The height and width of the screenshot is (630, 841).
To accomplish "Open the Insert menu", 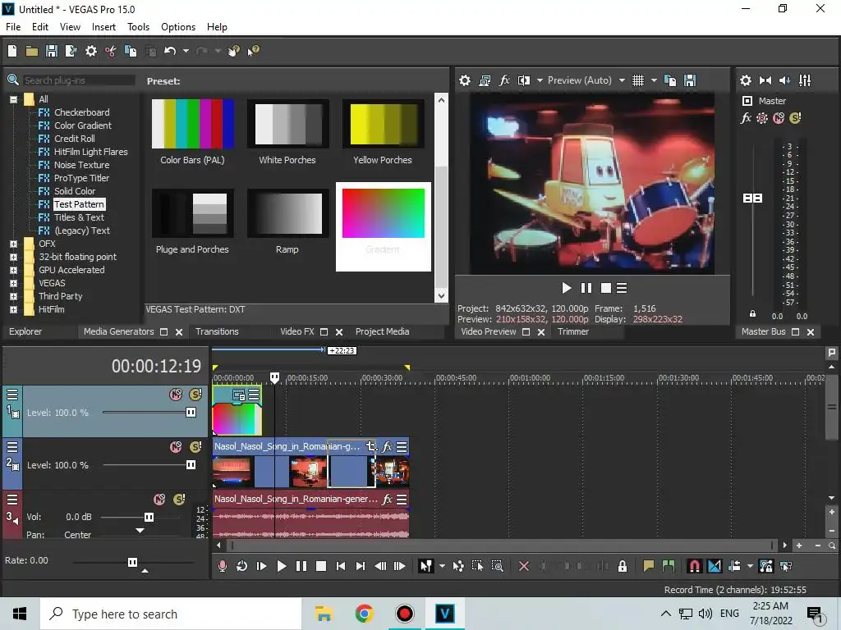I will coord(103,27).
